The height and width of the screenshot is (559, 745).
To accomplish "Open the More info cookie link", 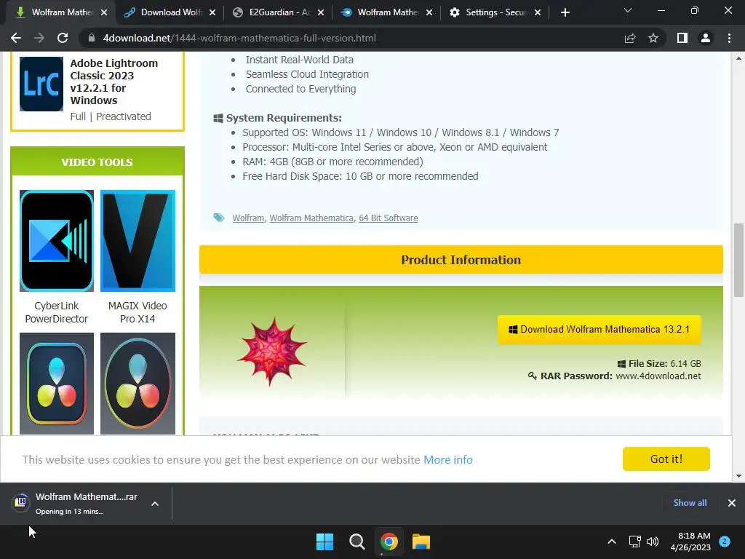I will (448, 460).
